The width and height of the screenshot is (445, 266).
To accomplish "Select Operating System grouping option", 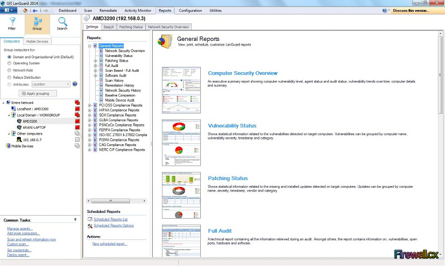I will (x=10, y=63).
